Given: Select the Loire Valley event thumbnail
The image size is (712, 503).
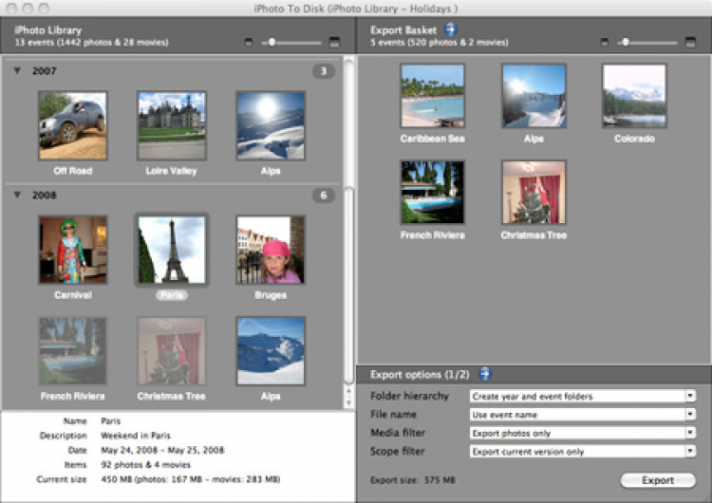Looking at the screenshot, I should coord(172,125).
